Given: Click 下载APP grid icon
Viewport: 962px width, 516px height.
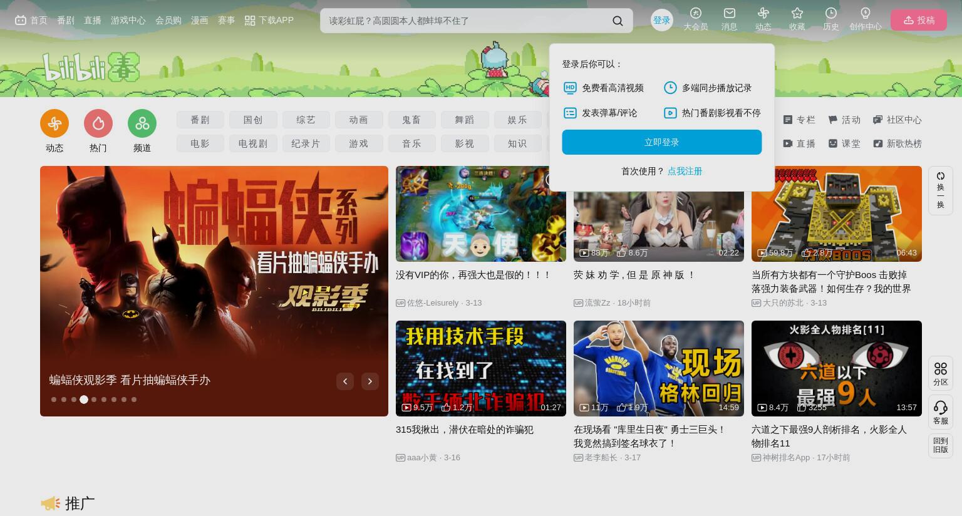Looking at the screenshot, I should click(x=250, y=21).
